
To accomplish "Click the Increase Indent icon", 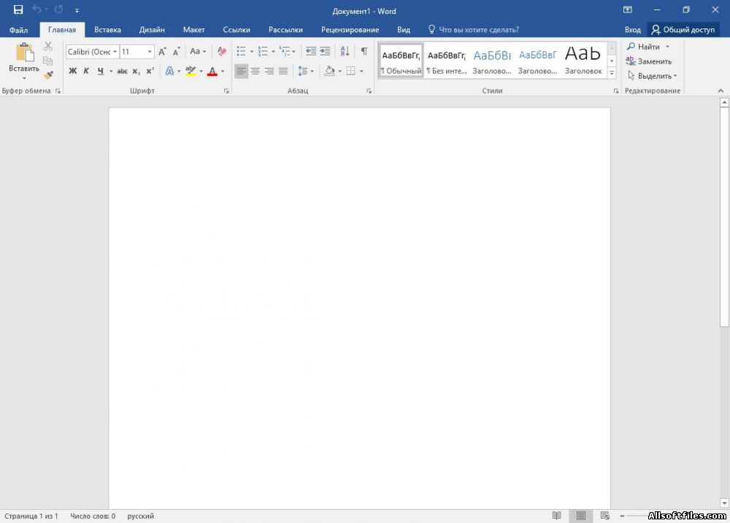I will 325,51.
